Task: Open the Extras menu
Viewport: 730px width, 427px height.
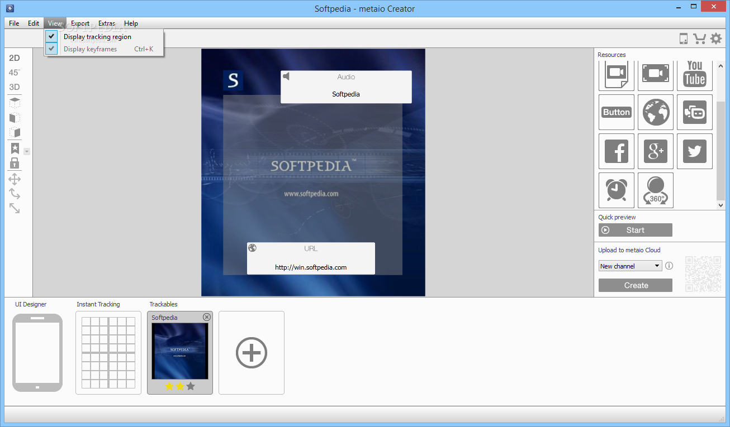Action: click(x=107, y=23)
